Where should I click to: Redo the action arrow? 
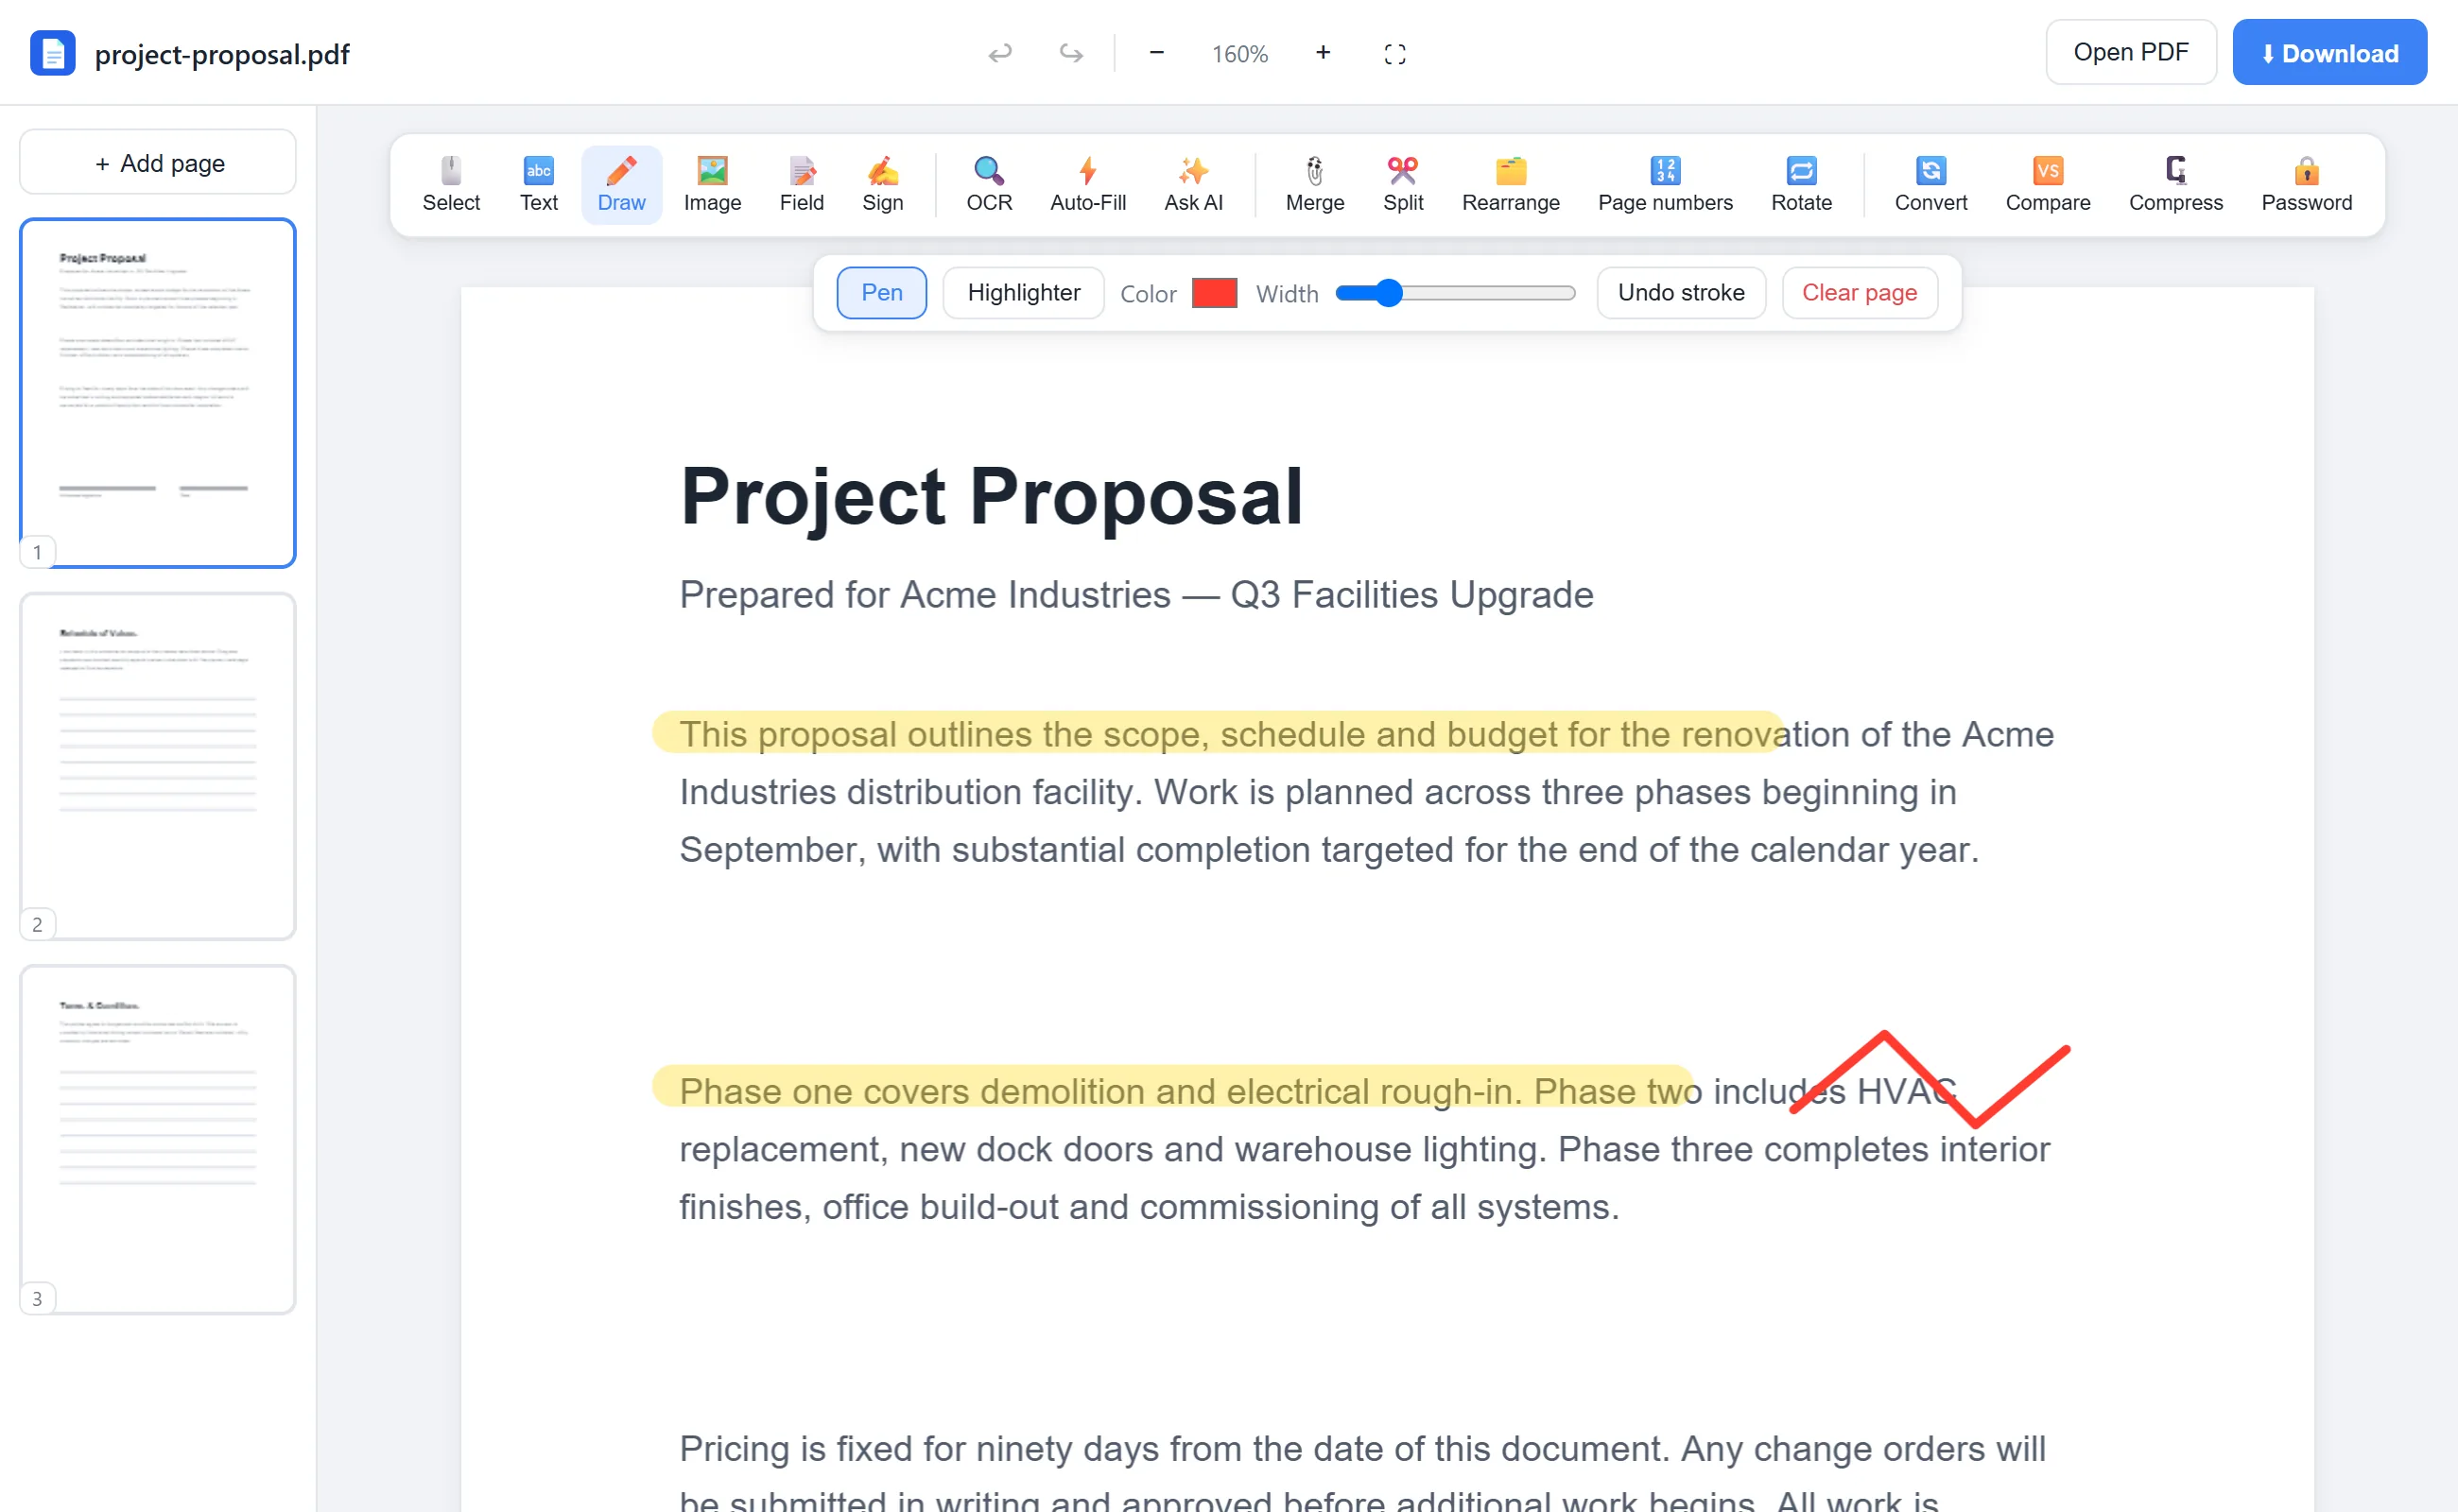coord(1070,53)
